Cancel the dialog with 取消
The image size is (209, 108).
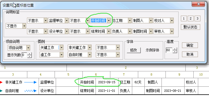pos(190,54)
